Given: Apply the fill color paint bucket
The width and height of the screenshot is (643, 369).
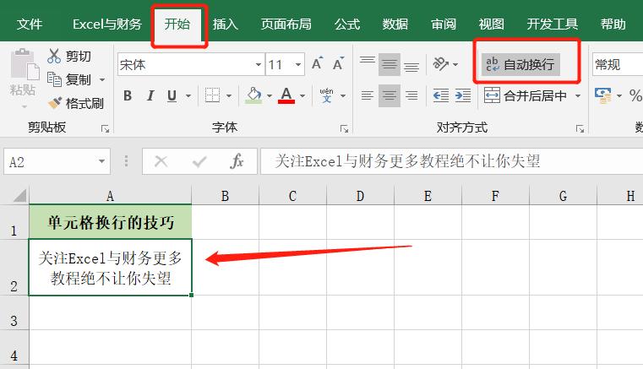Looking at the screenshot, I should 253,96.
